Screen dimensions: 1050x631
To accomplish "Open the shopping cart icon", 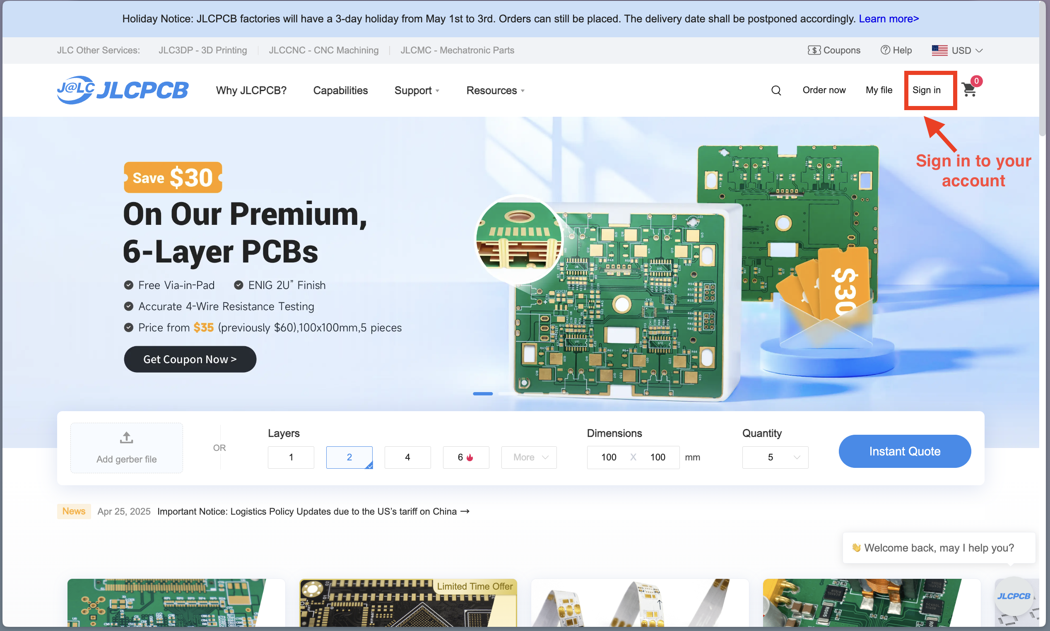I will [x=969, y=90].
